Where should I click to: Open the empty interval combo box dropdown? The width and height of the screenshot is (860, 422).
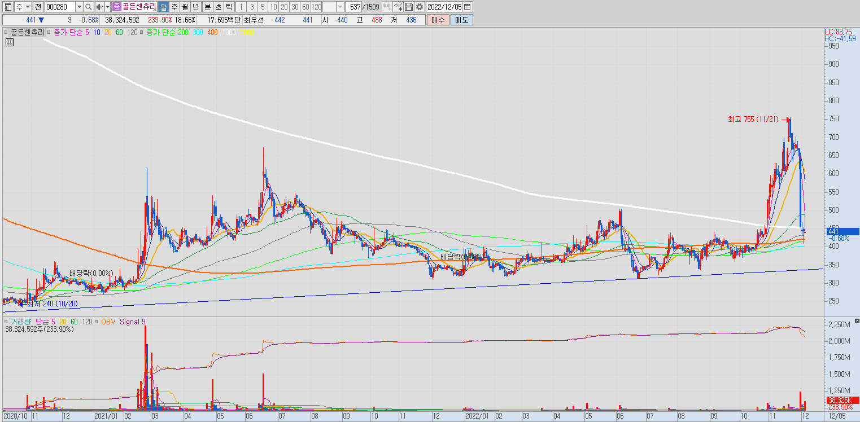pyautogui.click(x=340, y=7)
